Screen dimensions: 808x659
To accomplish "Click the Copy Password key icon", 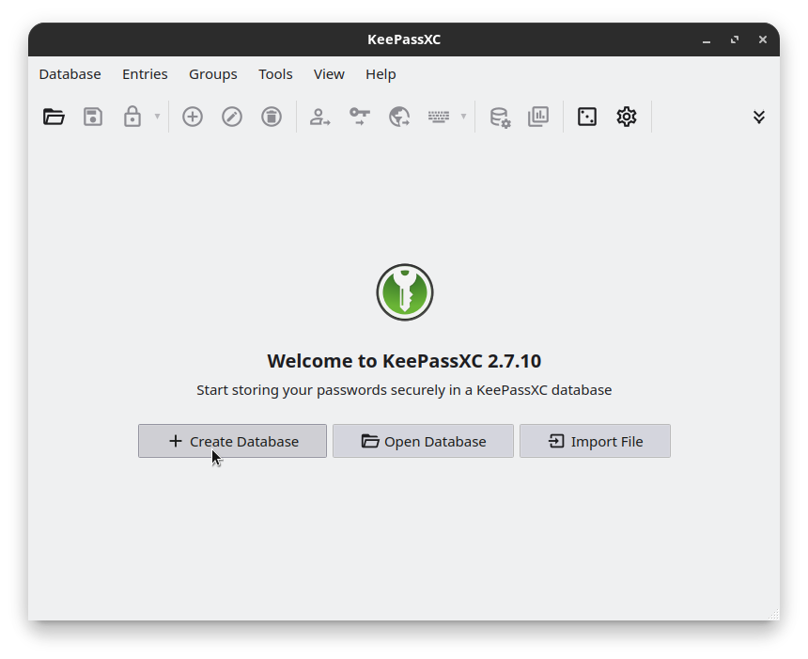I will (x=360, y=117).
